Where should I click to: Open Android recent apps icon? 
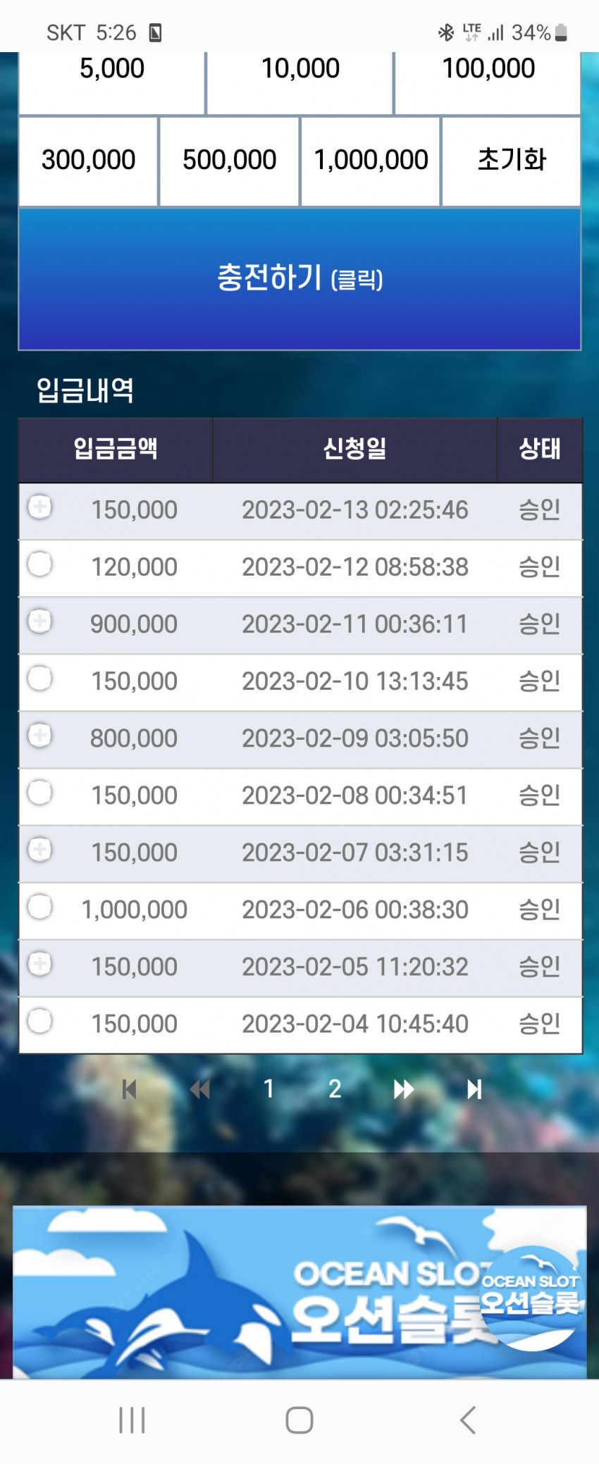click(132, 1420)
